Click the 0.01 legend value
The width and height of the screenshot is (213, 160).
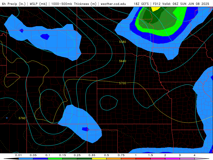pyautogui.click(x=18, y=155)
